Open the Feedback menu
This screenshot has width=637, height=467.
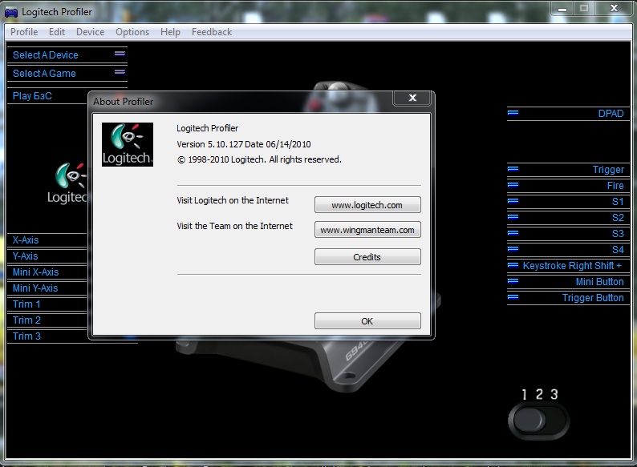tap(212, 32)
